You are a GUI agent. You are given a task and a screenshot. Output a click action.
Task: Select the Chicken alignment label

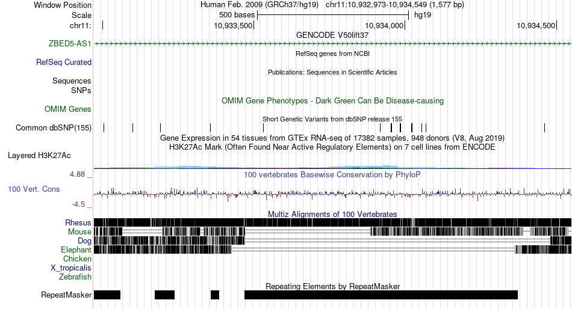[x=77, y=259]
